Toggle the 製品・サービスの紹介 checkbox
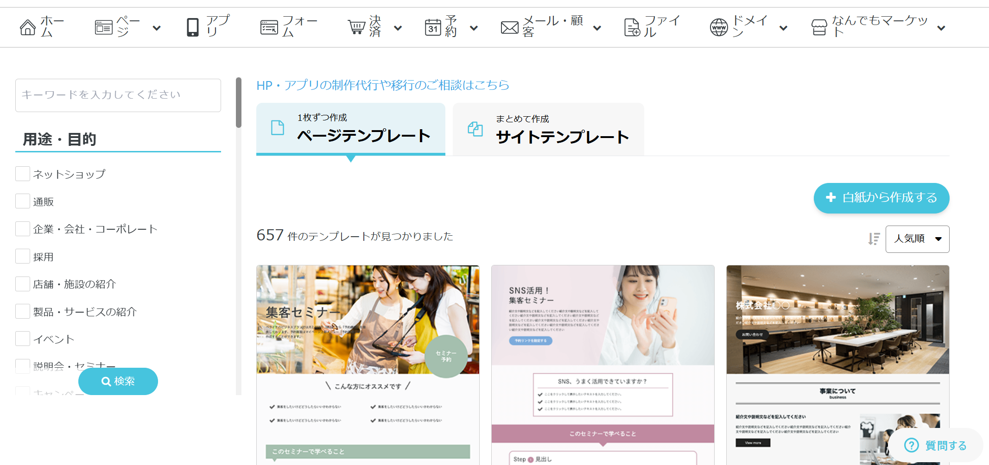Image resolution: width=989 pixels, height=465 pixels. click(x=23, y=311)
